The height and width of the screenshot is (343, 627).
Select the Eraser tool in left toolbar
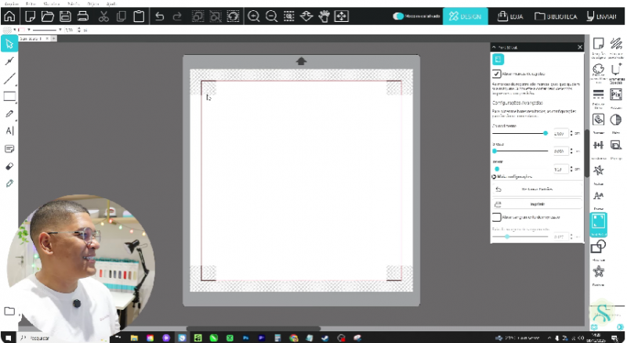click(9, 166)
